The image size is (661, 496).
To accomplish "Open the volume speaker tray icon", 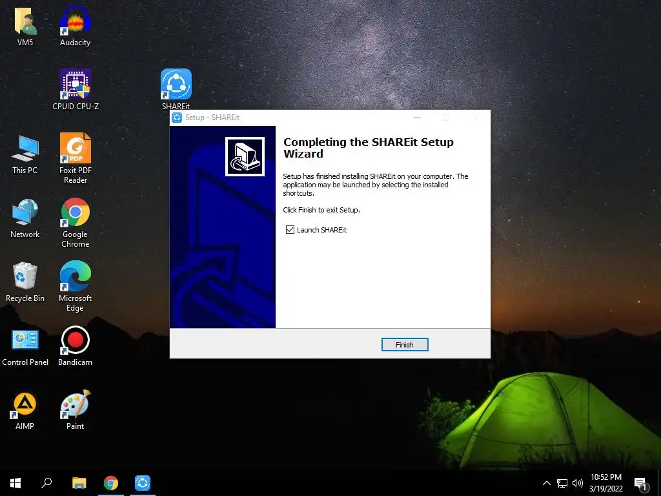I will 578,483.
